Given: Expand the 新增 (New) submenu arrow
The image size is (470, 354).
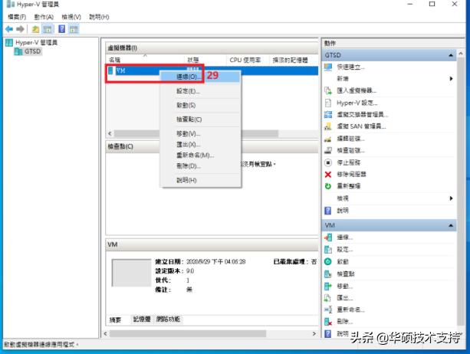Looking at the screenshot, I should pos(451,79).
